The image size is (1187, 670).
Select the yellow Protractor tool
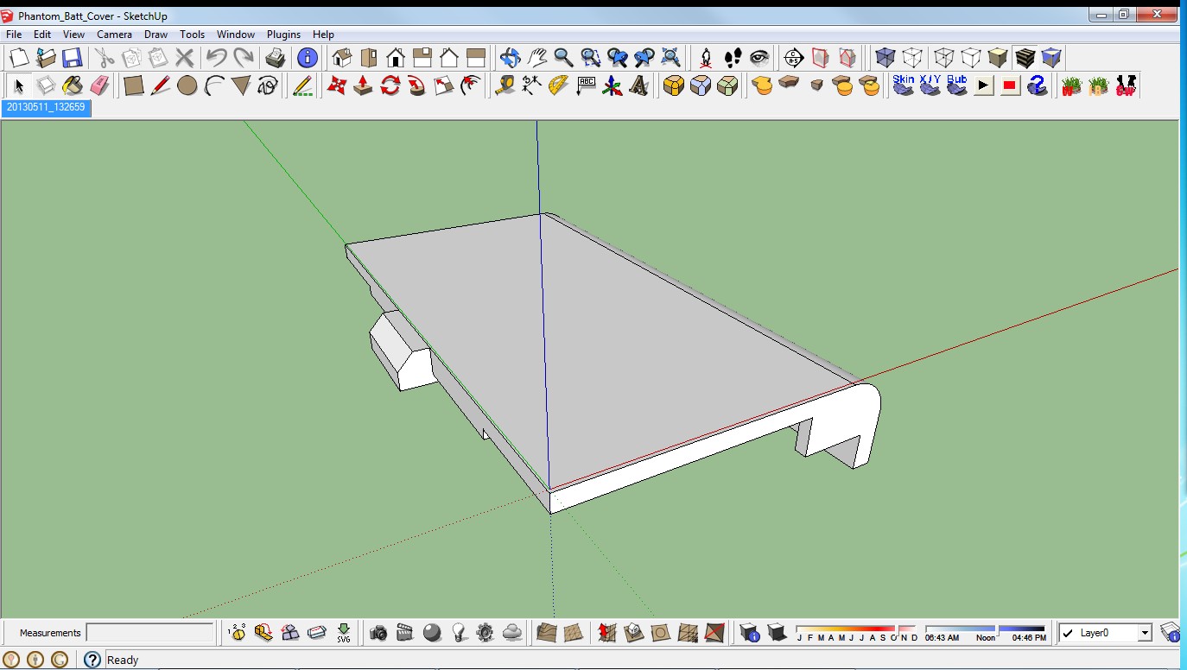click(559, 85)
